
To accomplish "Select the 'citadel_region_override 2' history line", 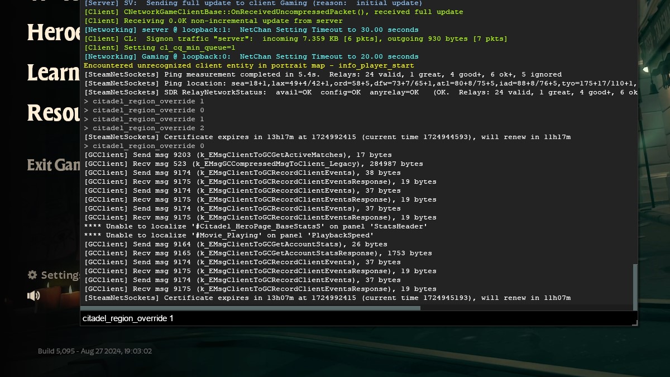I will point(144,128).
